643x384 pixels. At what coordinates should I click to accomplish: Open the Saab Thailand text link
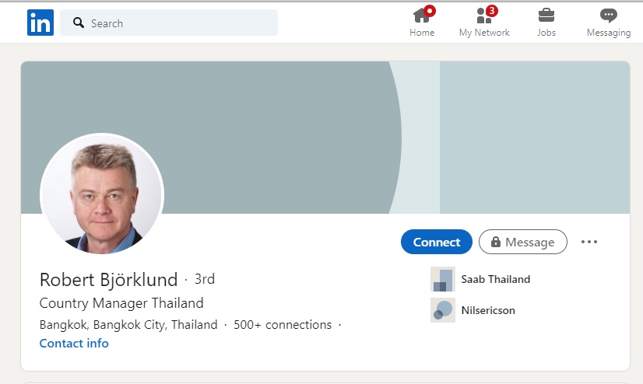[x=495, y=279]
